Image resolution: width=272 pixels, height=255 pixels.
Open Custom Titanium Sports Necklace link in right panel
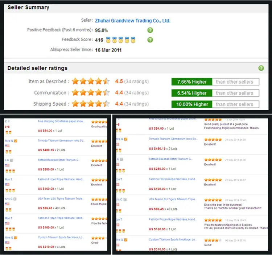click(x=173, y=239)
